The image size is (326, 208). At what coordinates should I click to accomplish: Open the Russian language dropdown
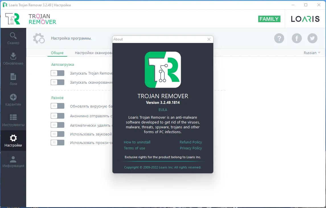coord(312,53)
